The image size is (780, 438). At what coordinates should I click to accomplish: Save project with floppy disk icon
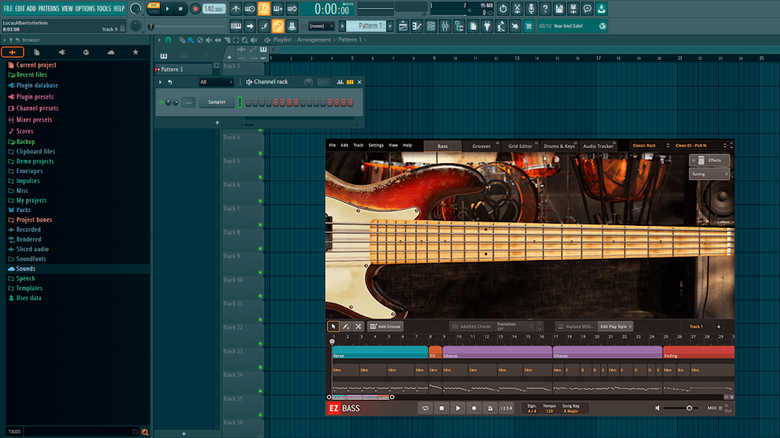[x=559, y=8]
